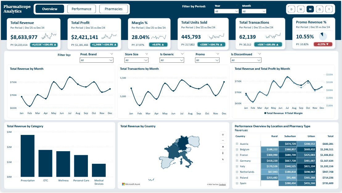Image resolution: width=342 pixels, height=193 pixels.
Task: Click the -0.27% promo revenue badge
Action: coord(323,44)
